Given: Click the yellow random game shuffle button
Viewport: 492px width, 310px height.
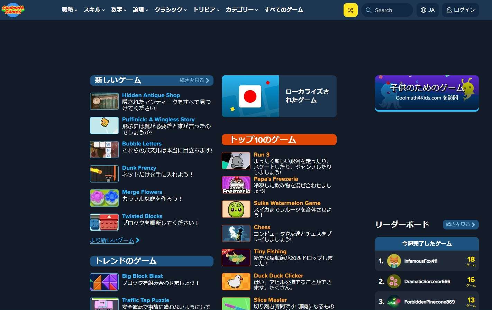Looking at the screenshot, I should click(350, 10).
